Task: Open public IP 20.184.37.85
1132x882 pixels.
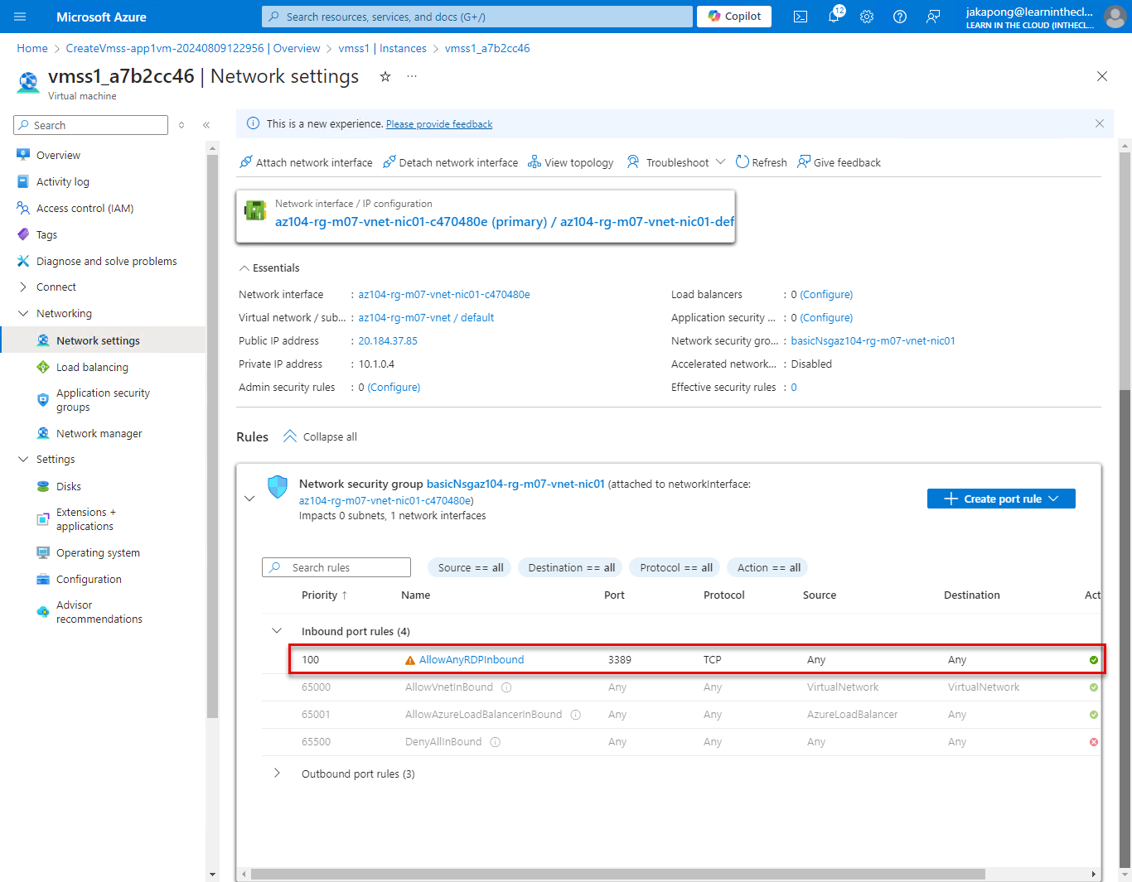Action: [x=388, y=340]
